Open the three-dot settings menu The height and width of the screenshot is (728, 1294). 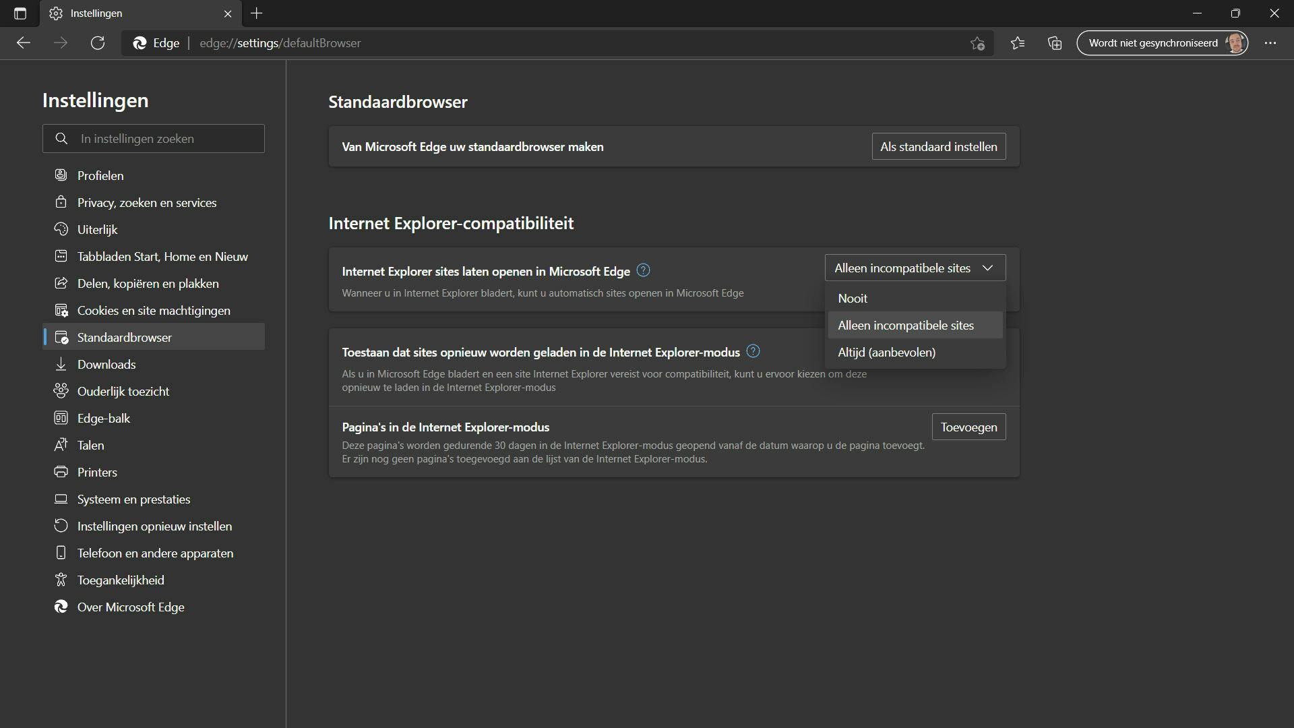point(1270,43)
